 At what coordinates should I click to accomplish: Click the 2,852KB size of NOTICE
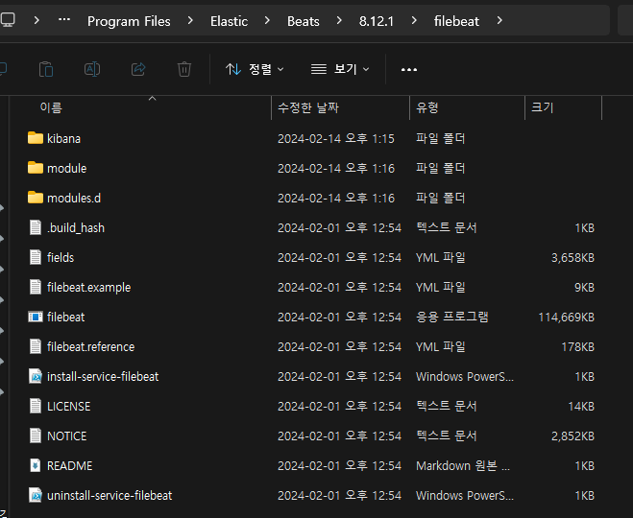[x=572, y=436]
